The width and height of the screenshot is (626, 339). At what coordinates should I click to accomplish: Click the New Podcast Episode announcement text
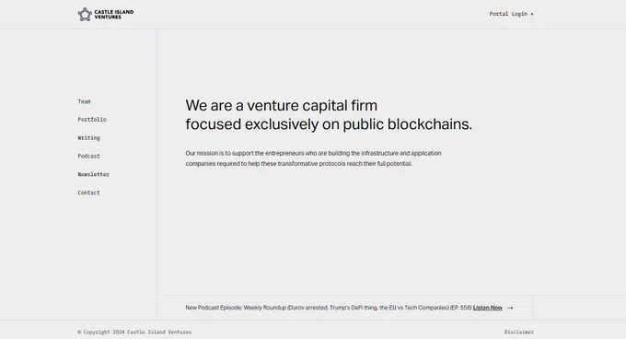tap(328, 308)
